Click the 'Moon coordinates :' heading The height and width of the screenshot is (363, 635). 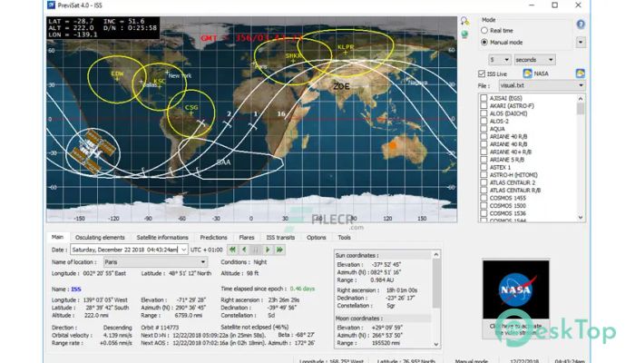coord(358,319)
